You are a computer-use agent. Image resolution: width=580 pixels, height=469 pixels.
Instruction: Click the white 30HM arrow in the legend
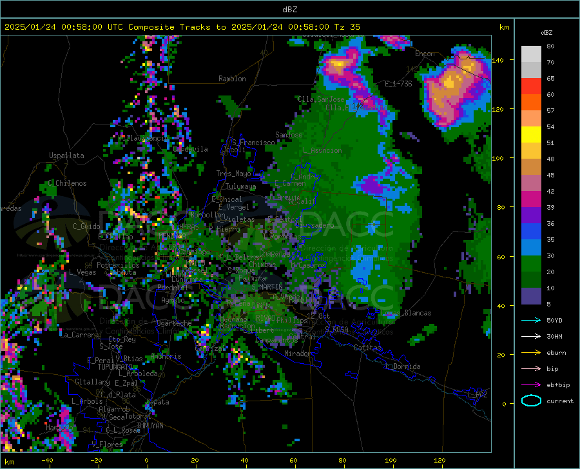(x=531, y=336)
